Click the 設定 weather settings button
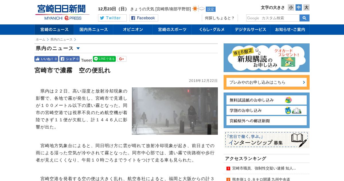 (x=211, y=9)
